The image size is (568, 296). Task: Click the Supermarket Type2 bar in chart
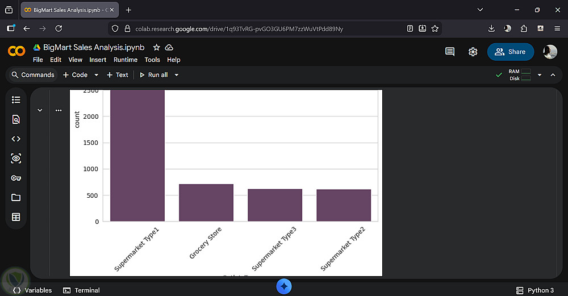pos(344,205)
